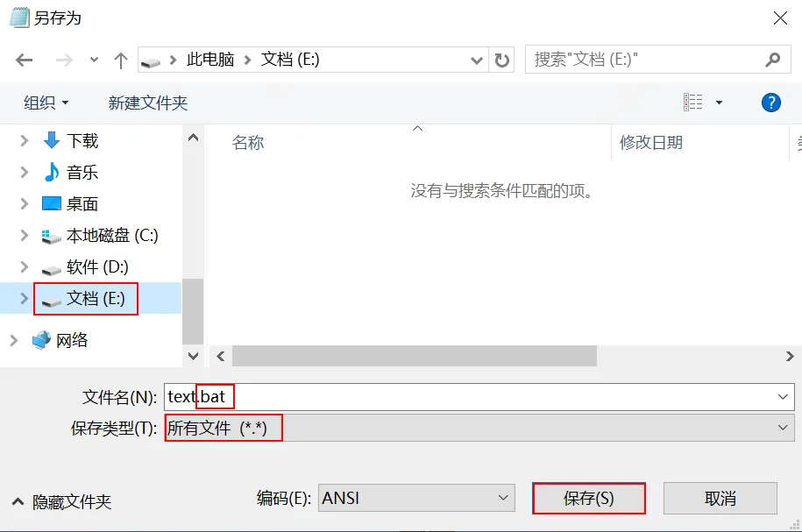Image resolution: width=802 pixels, height=532 pixels.
Task: Open recent locations dropdown arrow
Action: coord(94,60)
